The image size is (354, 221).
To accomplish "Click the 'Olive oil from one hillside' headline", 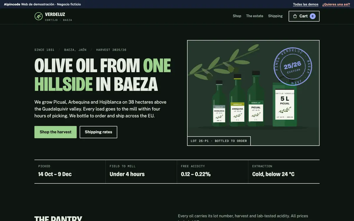I will point(103,75).
